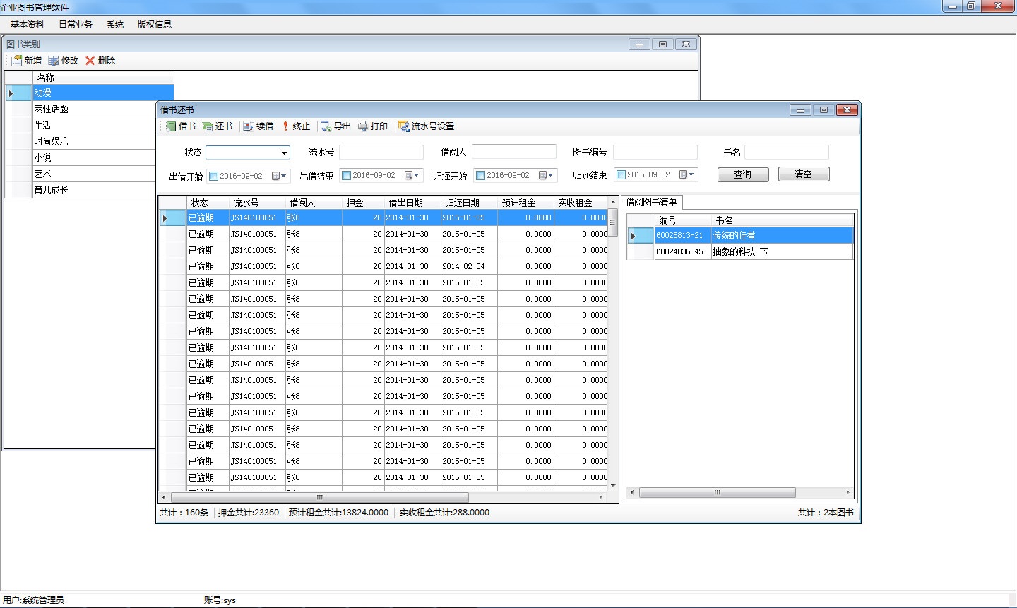This screenshot has width=1017, height=608.
Task: Click the 续借 (renew) toolbar icon
Action: point(249,126)
